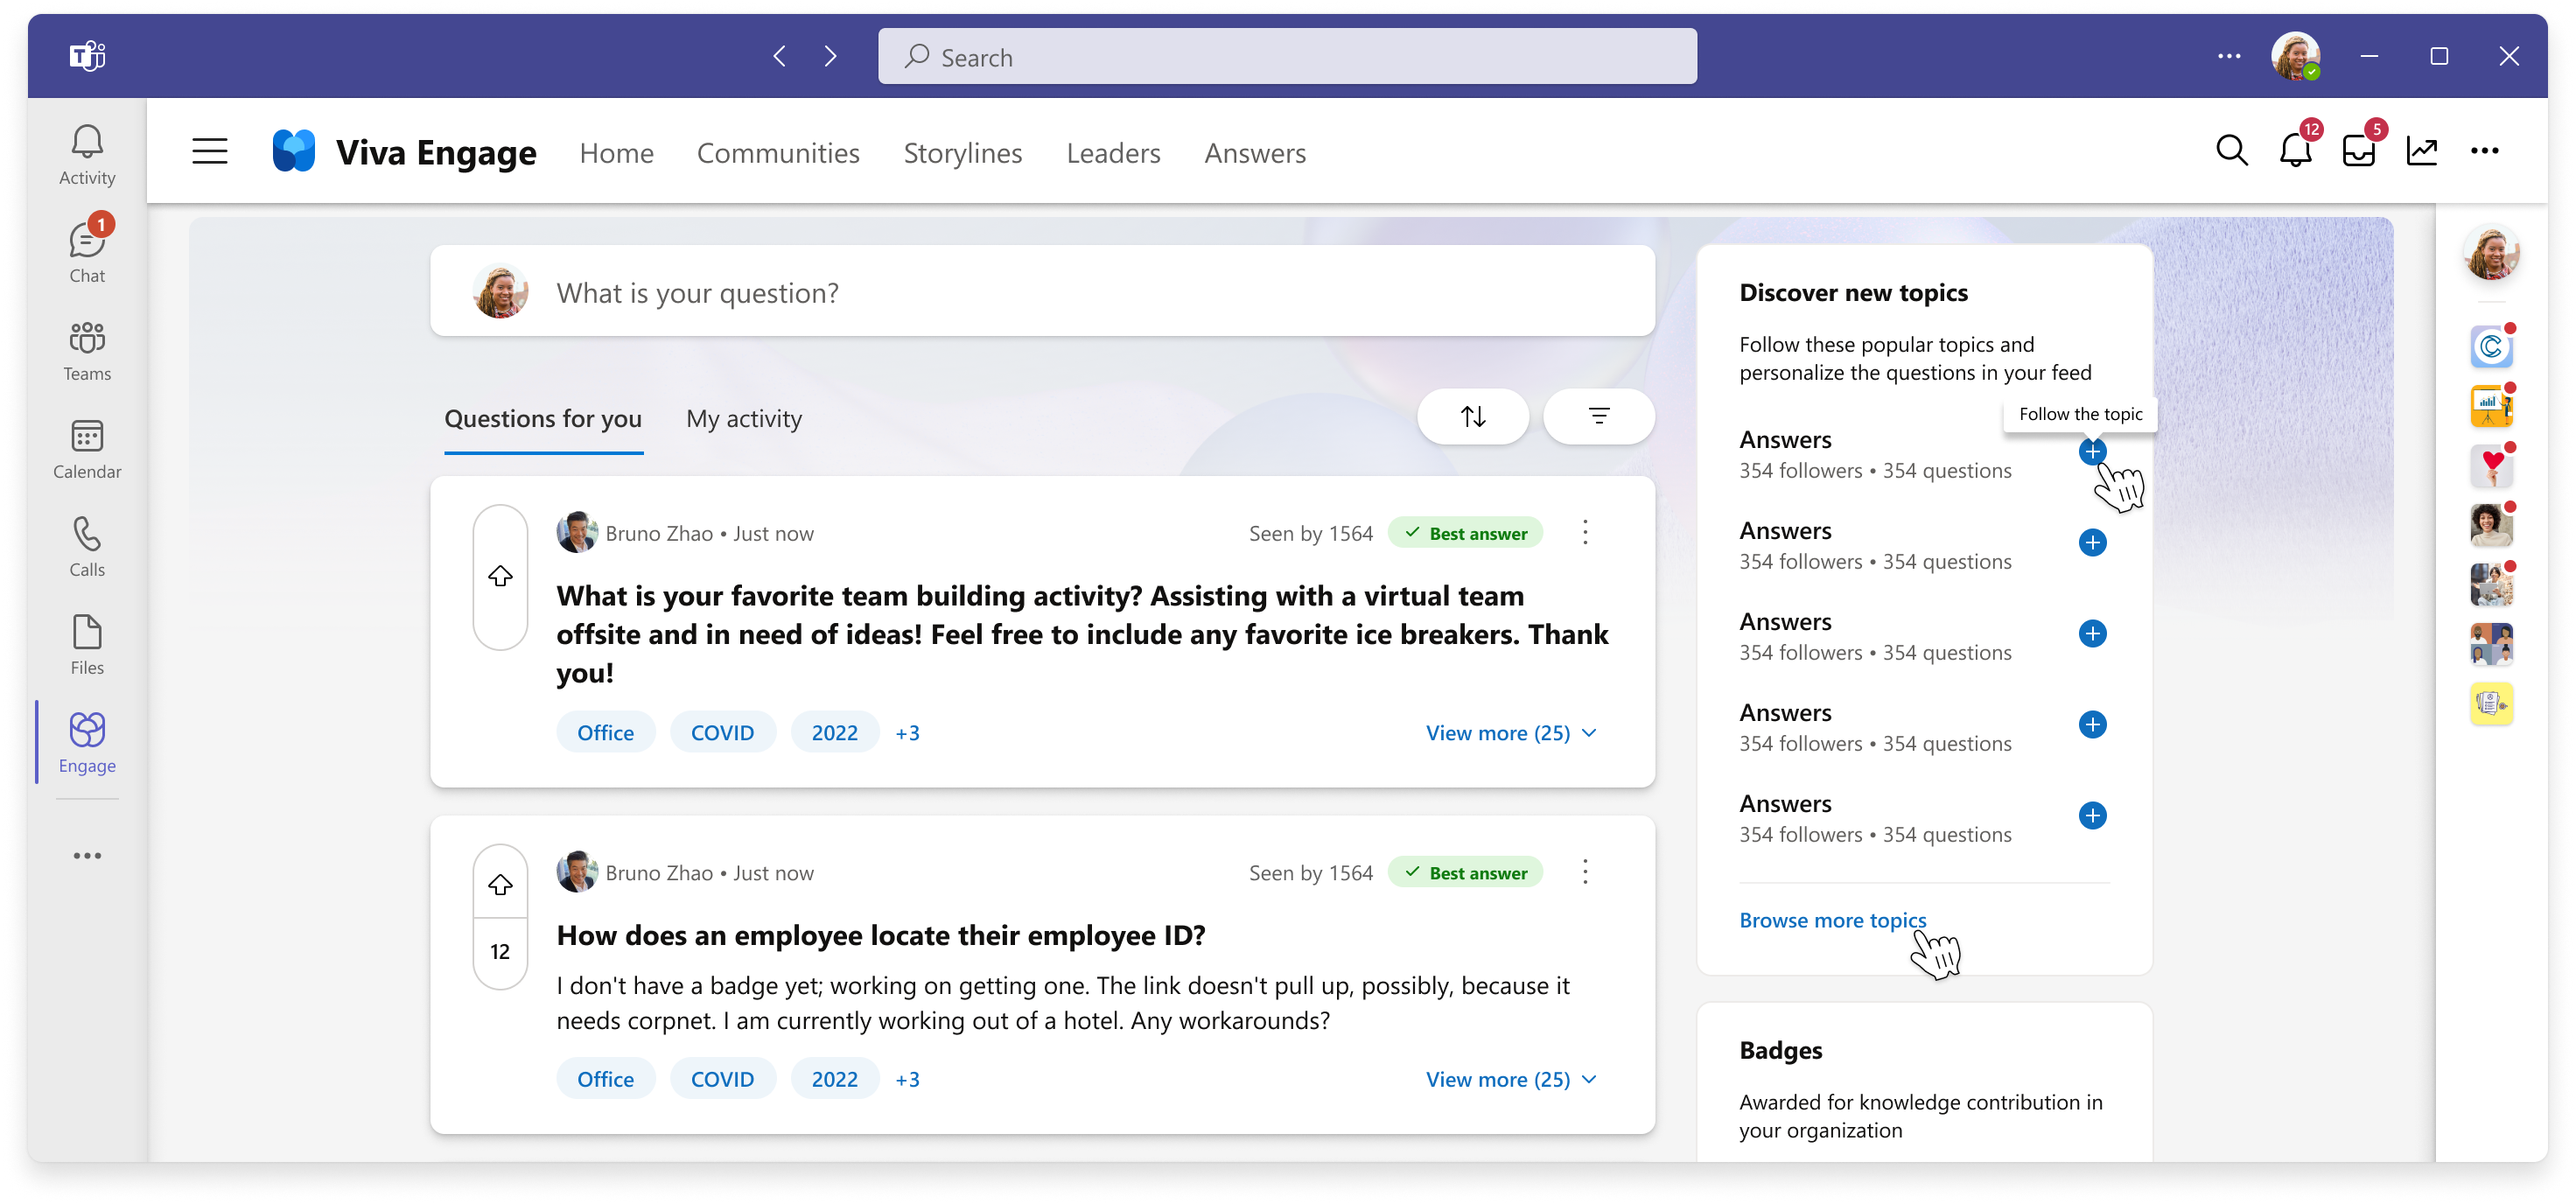Switch to My activity tab
The image size is (2576, 1204).
click(x=743, y=417)
